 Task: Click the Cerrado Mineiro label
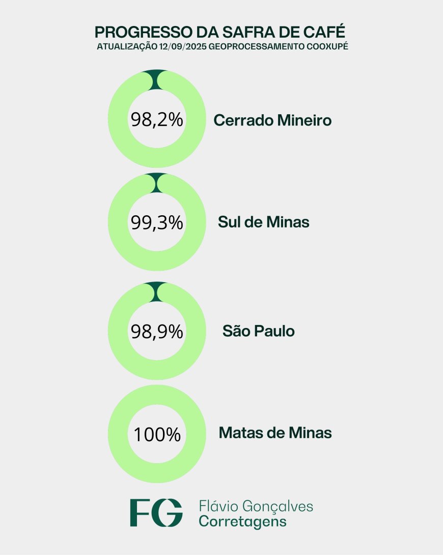pyautogui.click(x=272, y=120)
